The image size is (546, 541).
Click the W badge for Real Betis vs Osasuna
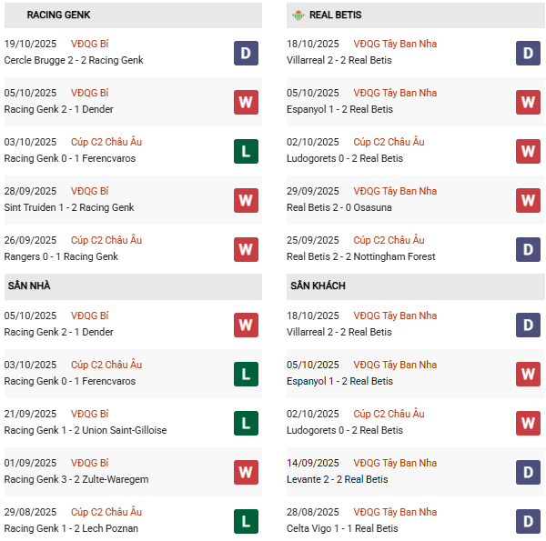[529, 200]
